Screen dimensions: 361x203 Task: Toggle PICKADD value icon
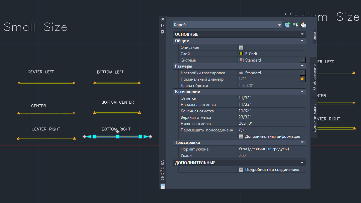287,25
